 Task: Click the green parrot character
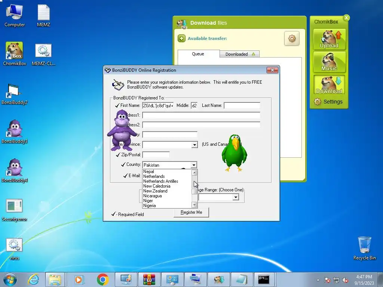[x=235, y=153]
